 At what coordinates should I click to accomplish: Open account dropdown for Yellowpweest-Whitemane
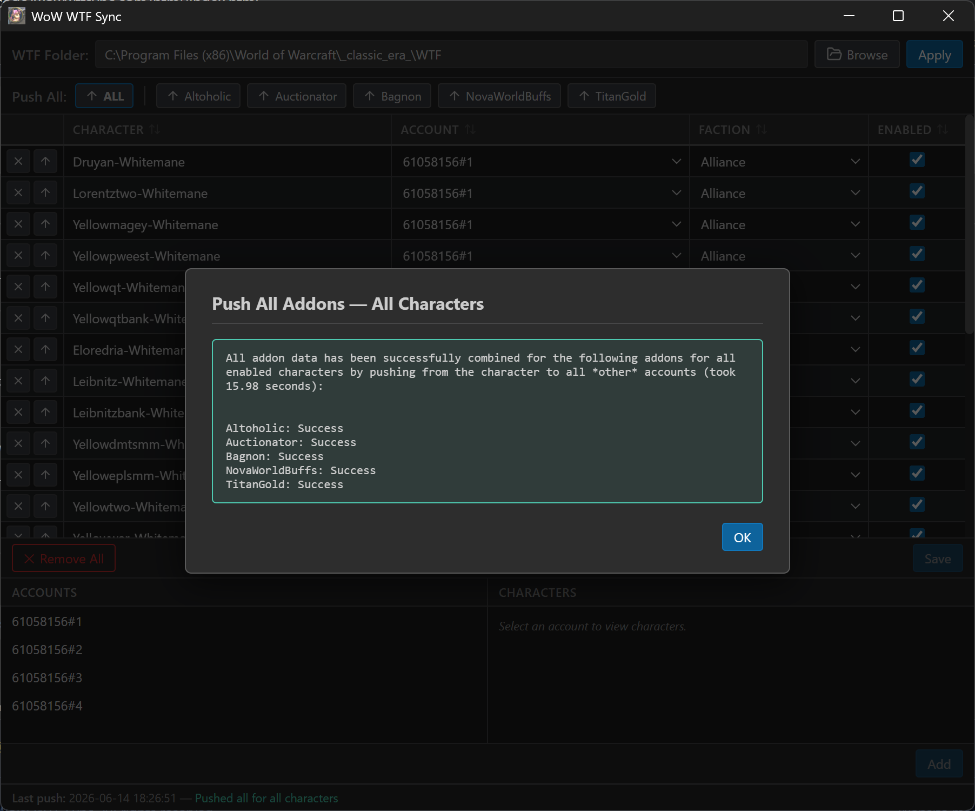click(x=541, y=256)
